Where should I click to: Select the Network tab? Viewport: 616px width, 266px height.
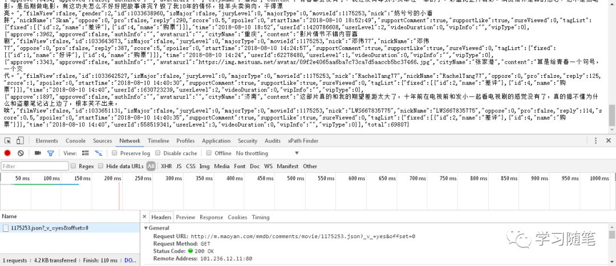coord(129,140)
